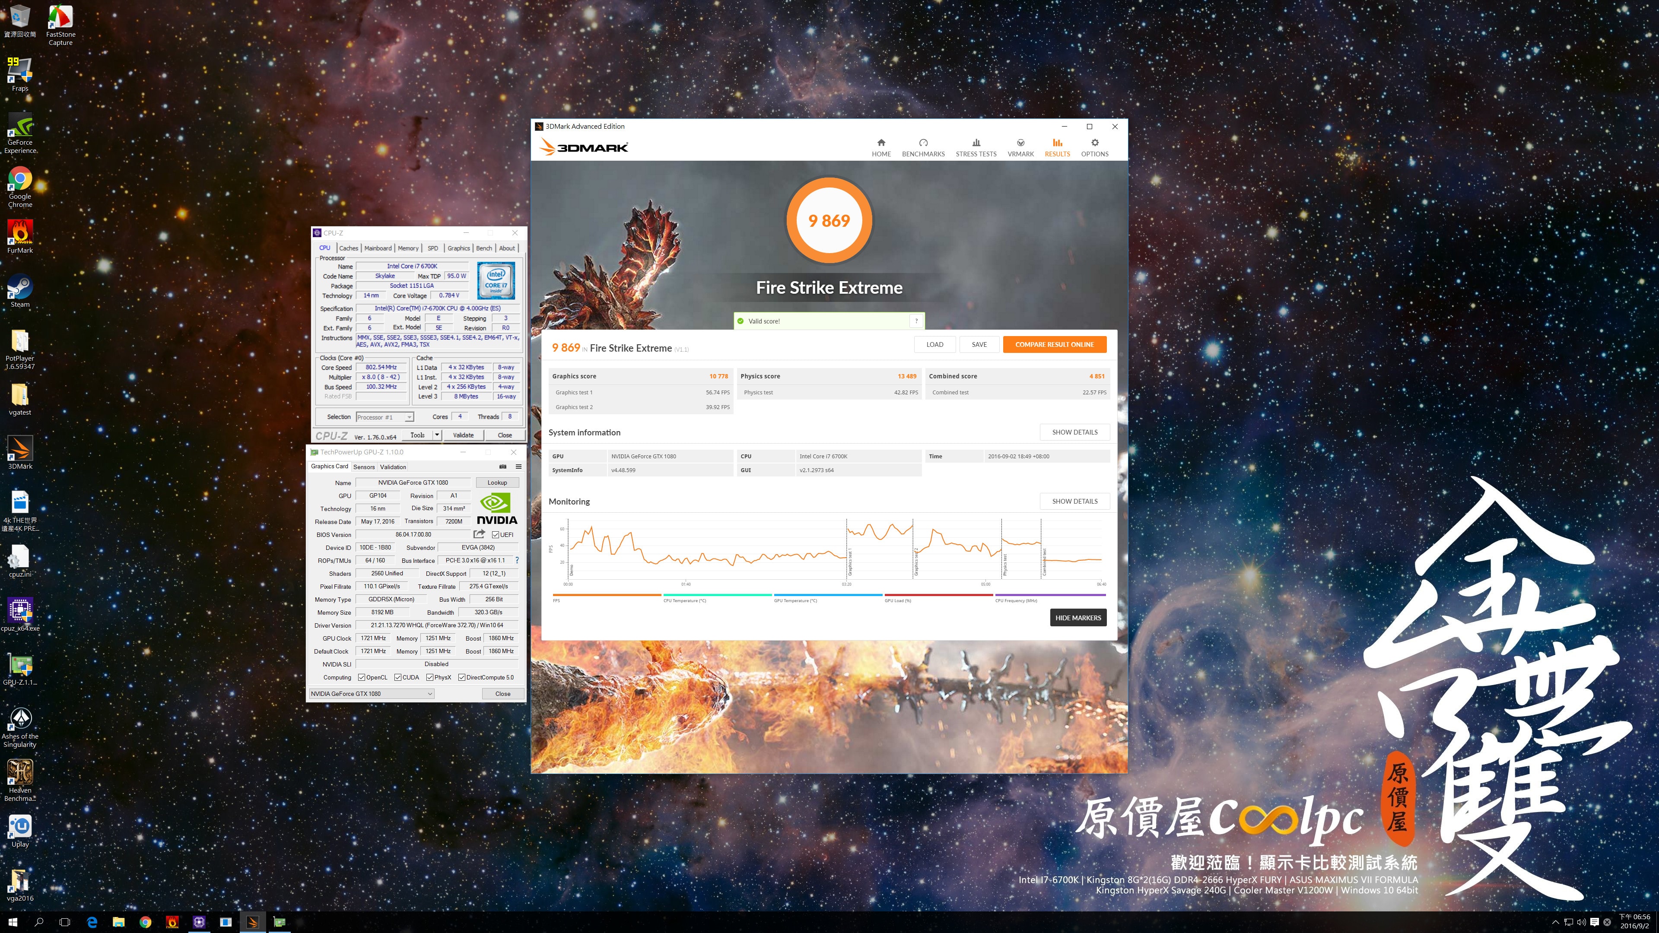Open FurMark desktop shortcut
Image resolution: width=1659 pixels, height=933 pixels.
tap(20, 236)
